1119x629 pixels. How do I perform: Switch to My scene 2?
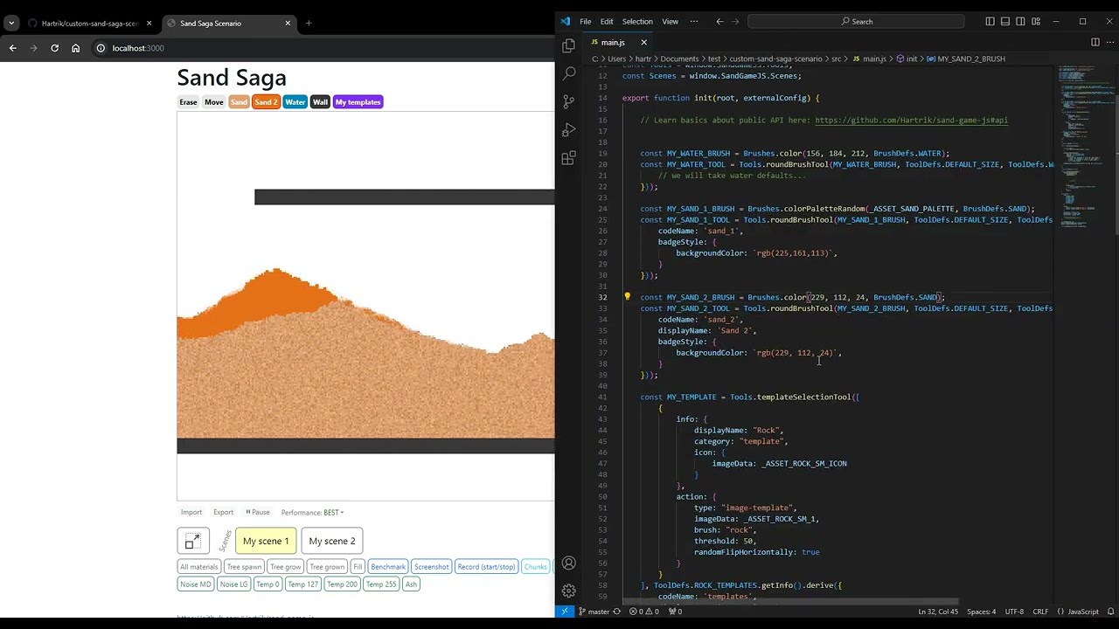(332, 541)
